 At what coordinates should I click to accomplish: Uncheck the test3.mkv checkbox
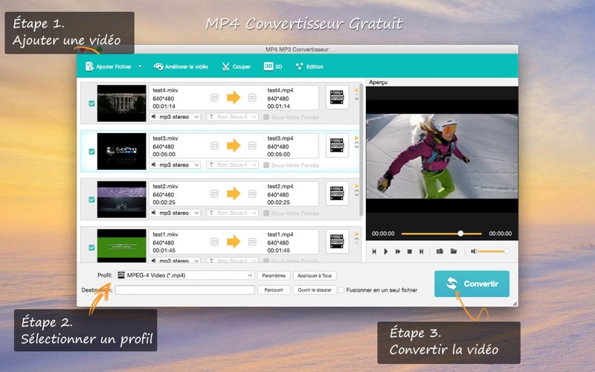click(x=91, y=152)
